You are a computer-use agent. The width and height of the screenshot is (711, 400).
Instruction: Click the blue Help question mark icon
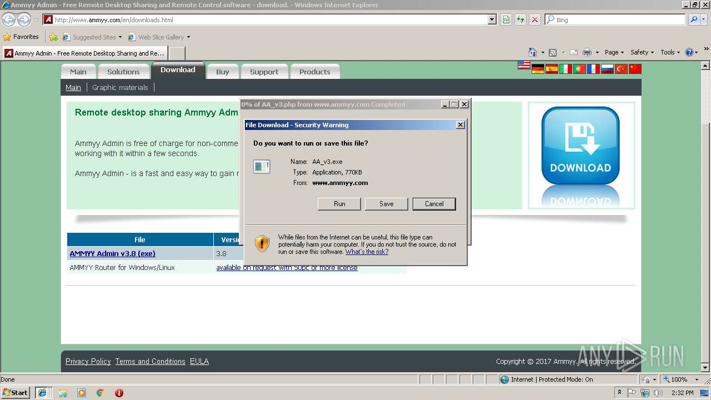689,52
